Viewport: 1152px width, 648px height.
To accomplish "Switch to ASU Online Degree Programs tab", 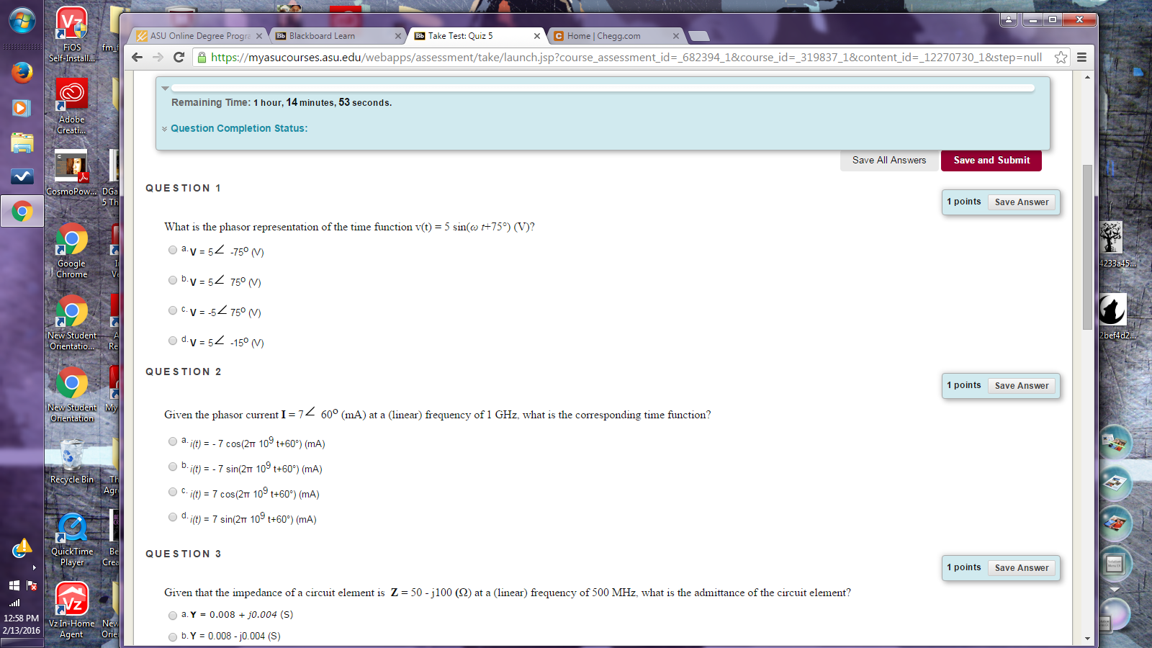I will [199, 36].
